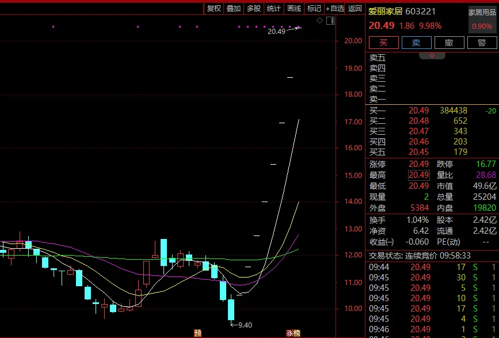Click the 9.98% change percentage
The width and height of the screenshot is (499, 338).
pyautogui.click(x=430, y=26)
